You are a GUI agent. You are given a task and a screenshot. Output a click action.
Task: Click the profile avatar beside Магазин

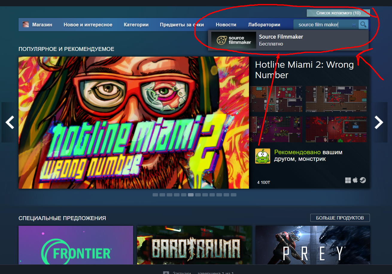26,25
